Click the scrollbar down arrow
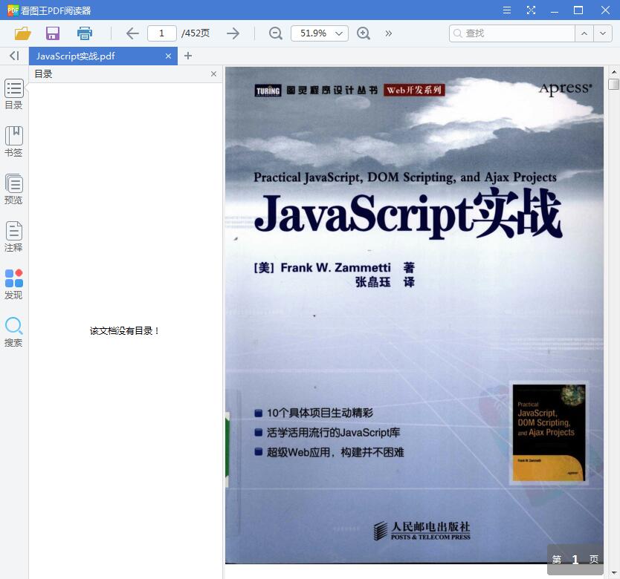This screenshot has height=579, width=620. click(613, 573)
